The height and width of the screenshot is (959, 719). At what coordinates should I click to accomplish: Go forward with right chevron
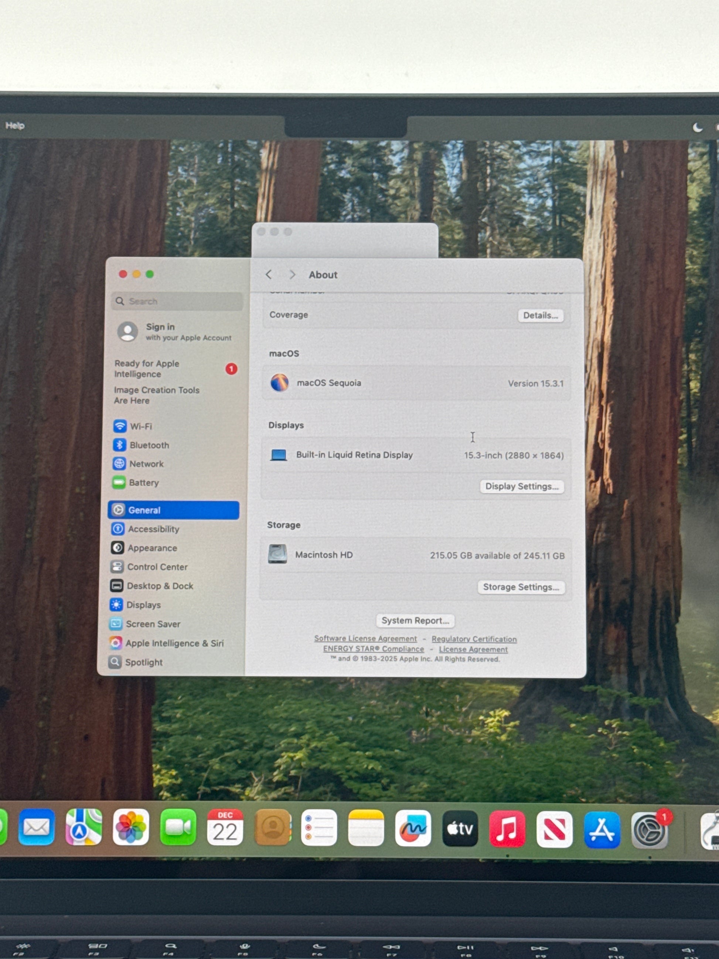293,275
